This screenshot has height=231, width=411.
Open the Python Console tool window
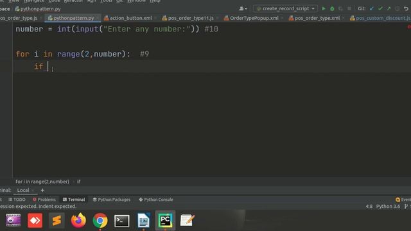pyautogui.click(x=156, y=200)
